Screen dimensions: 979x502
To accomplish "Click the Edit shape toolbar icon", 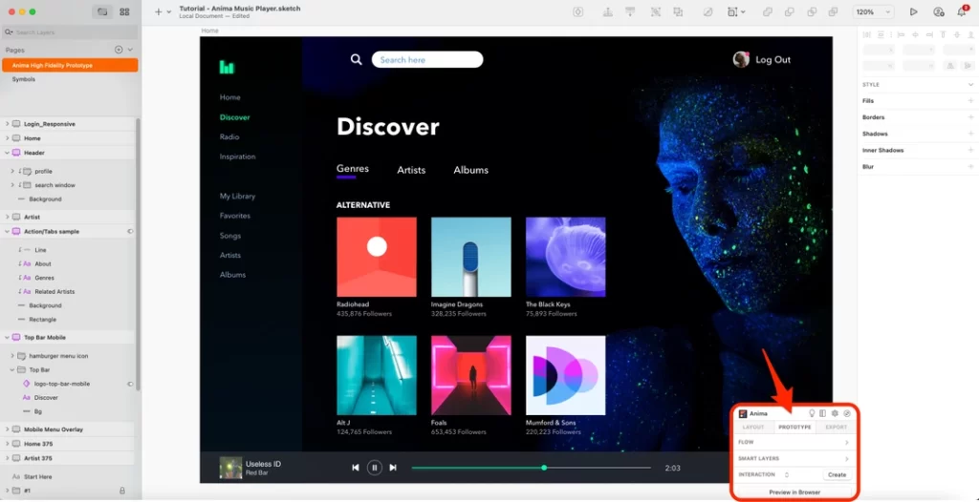I will [707, 11].
